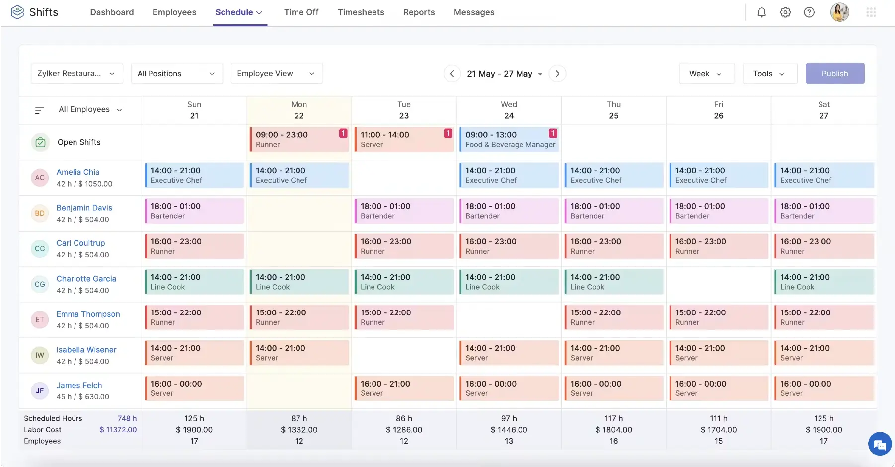The image size is (895, 467).
Task: Open the All Positions dropdown
Action: (x=177, y=74)
